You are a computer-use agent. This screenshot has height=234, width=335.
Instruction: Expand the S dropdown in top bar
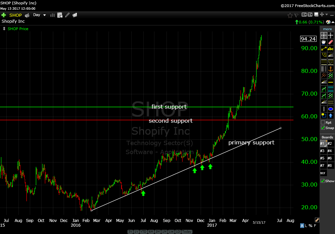tap(304, 15)
